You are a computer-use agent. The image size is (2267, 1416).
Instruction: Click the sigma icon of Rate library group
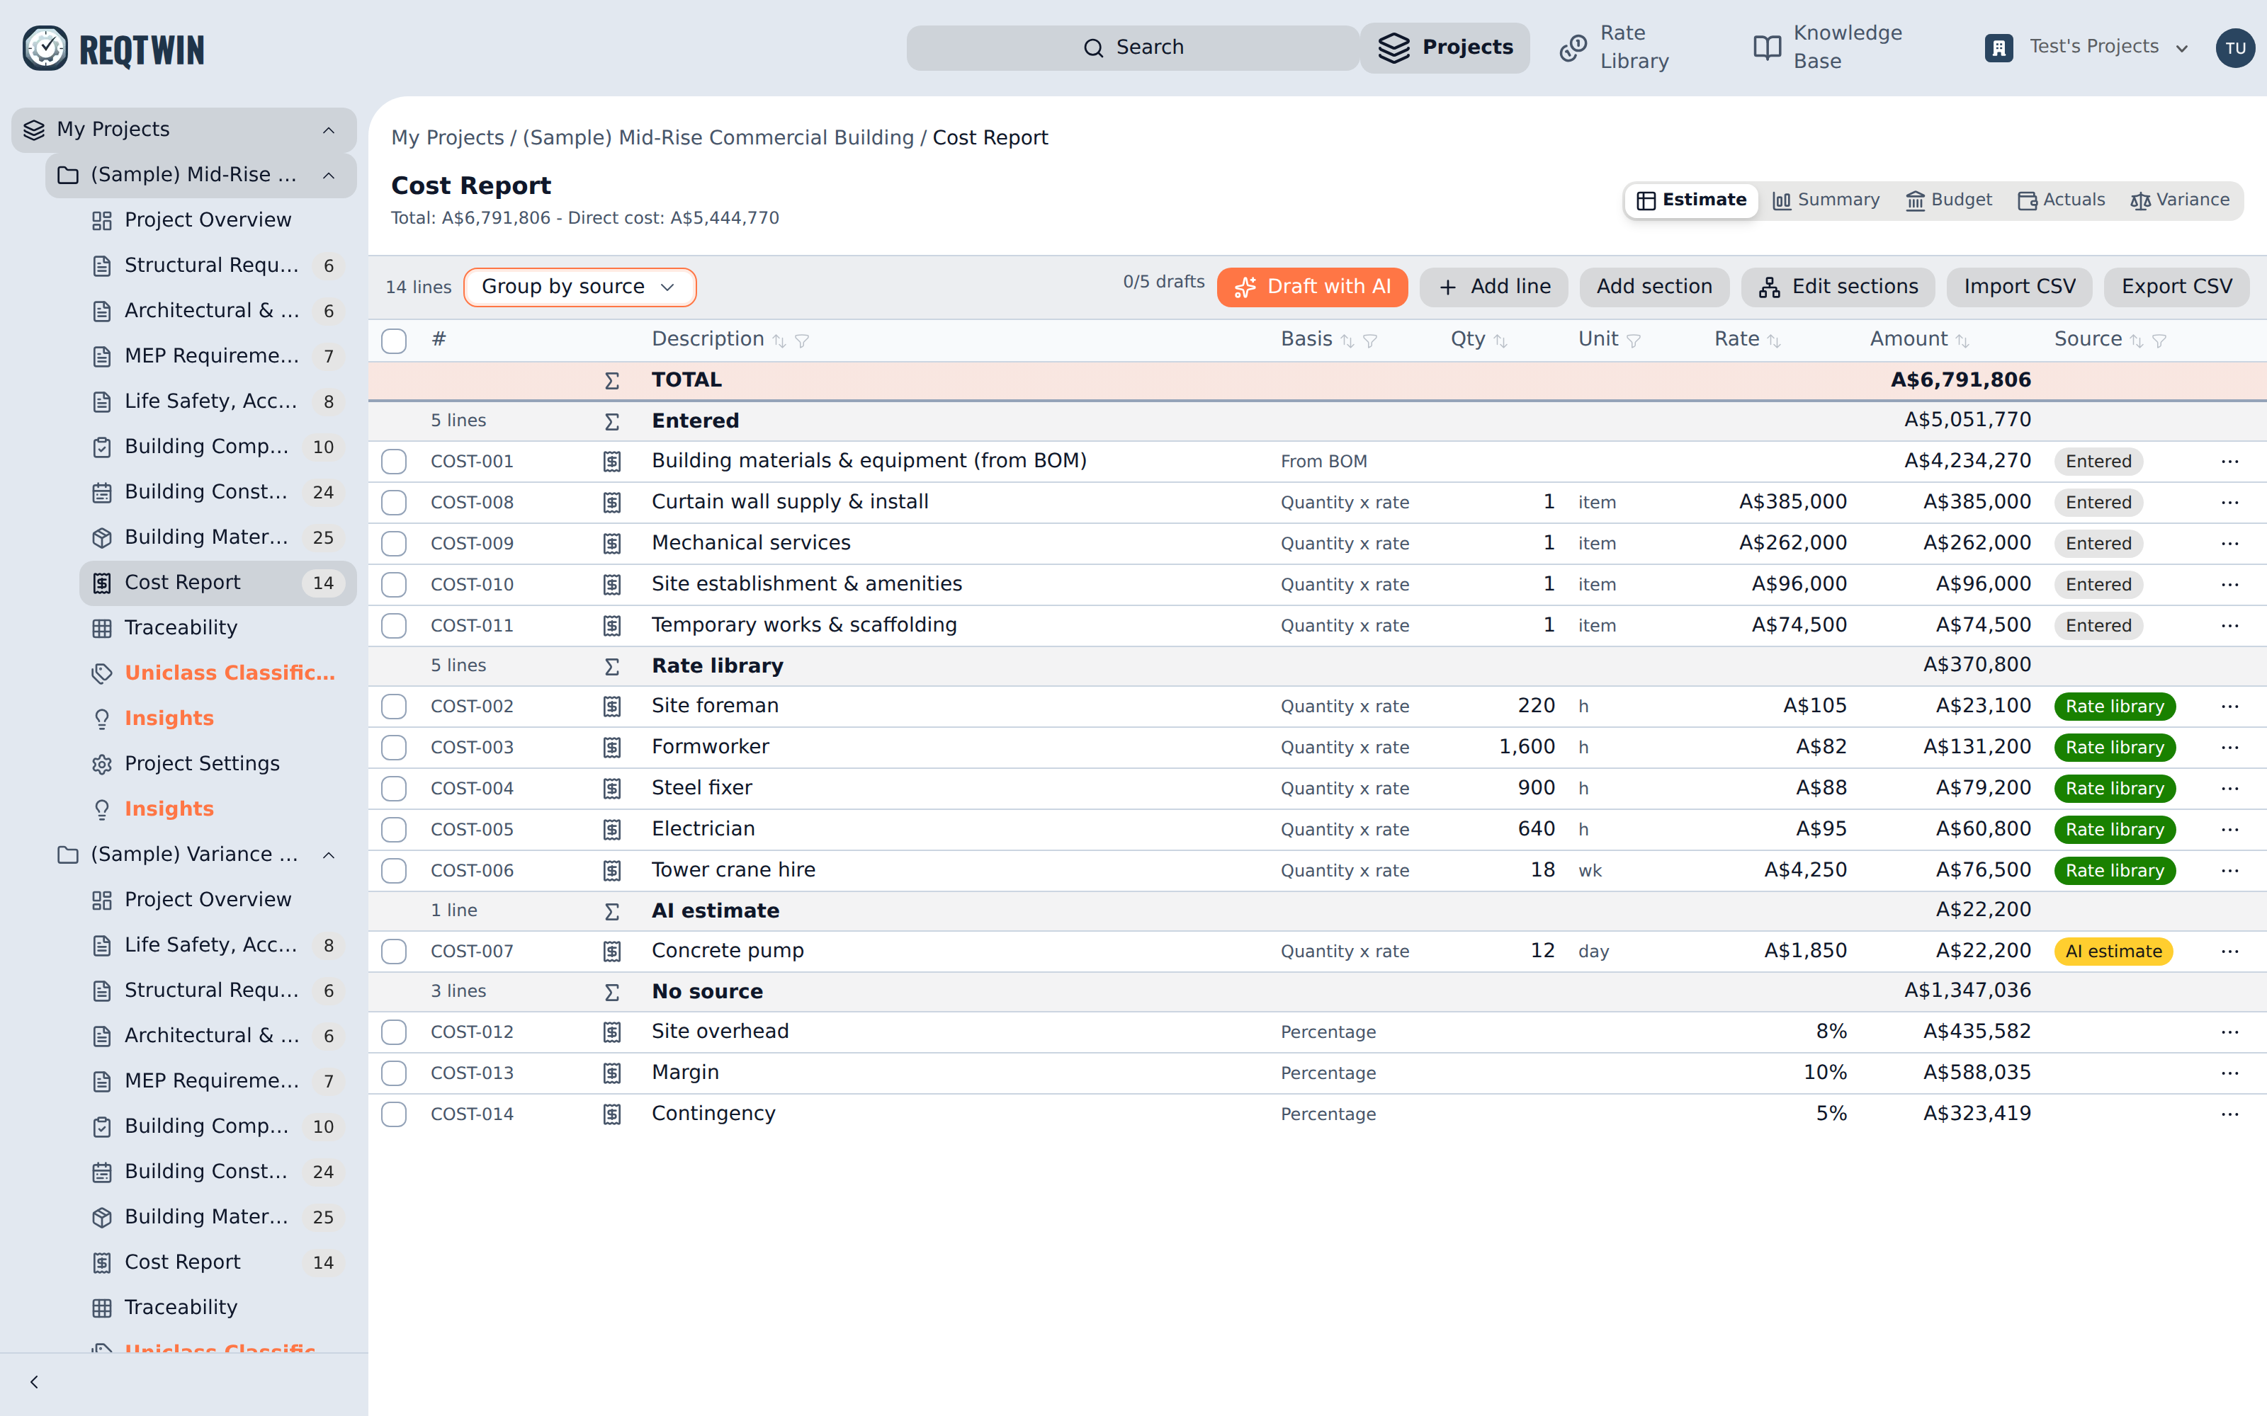click(x=611, y=666)
